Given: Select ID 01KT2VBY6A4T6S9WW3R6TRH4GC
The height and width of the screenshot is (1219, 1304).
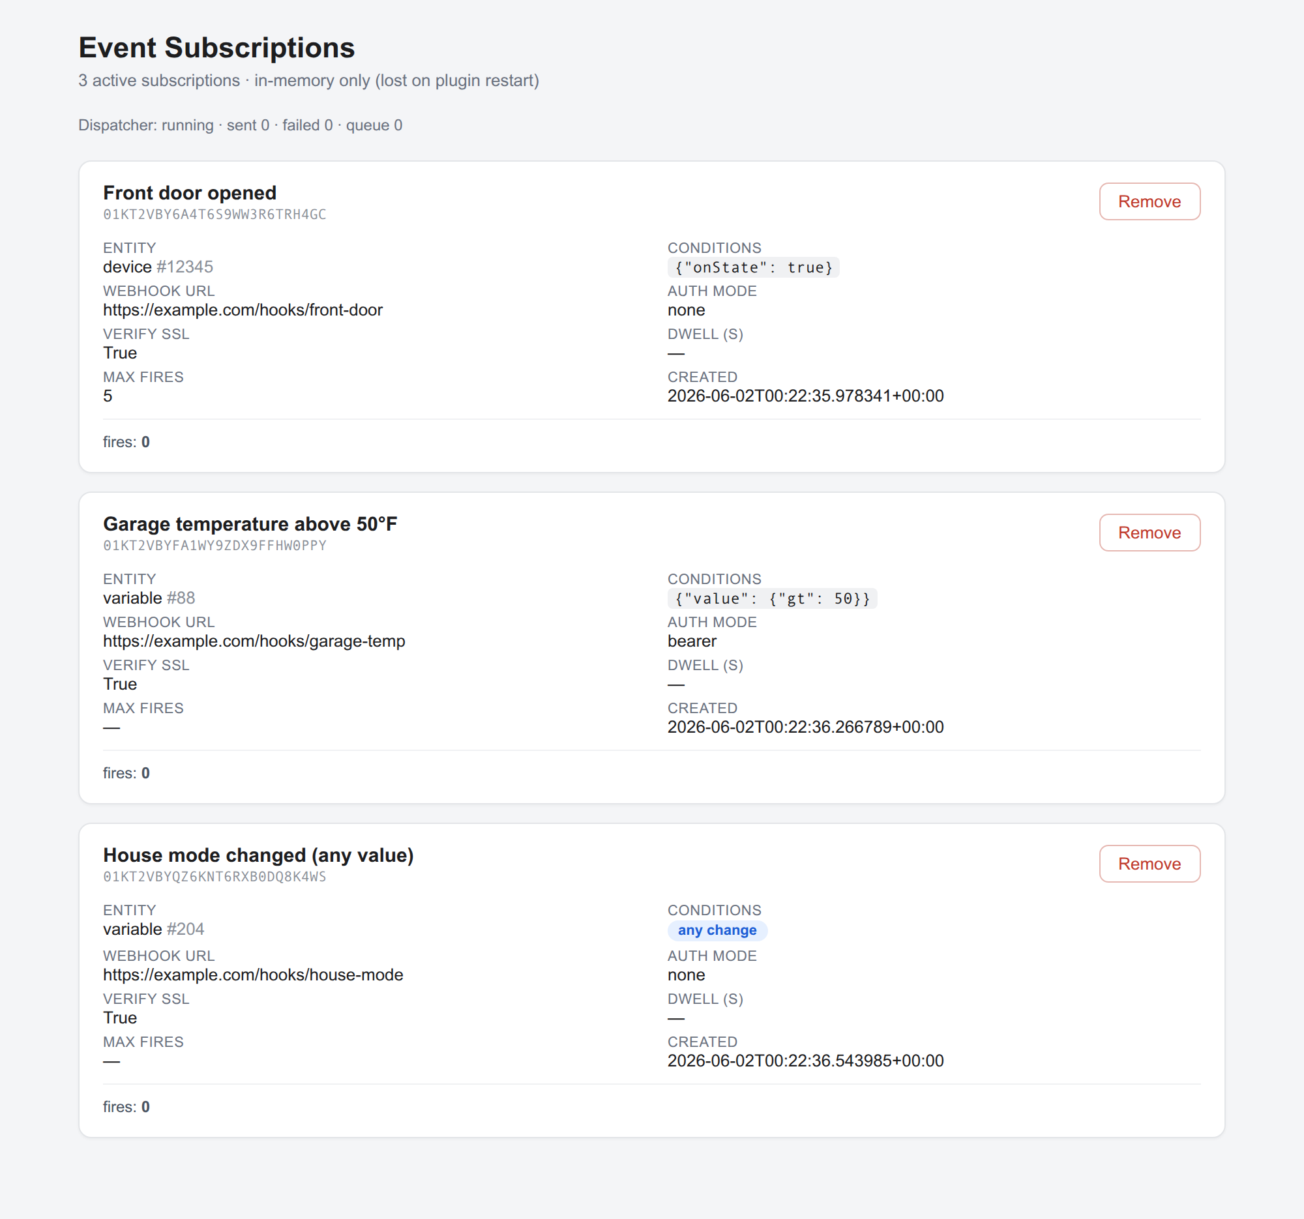Looking at the screenshot, I should pyautogui.click(x=215, y=214).
